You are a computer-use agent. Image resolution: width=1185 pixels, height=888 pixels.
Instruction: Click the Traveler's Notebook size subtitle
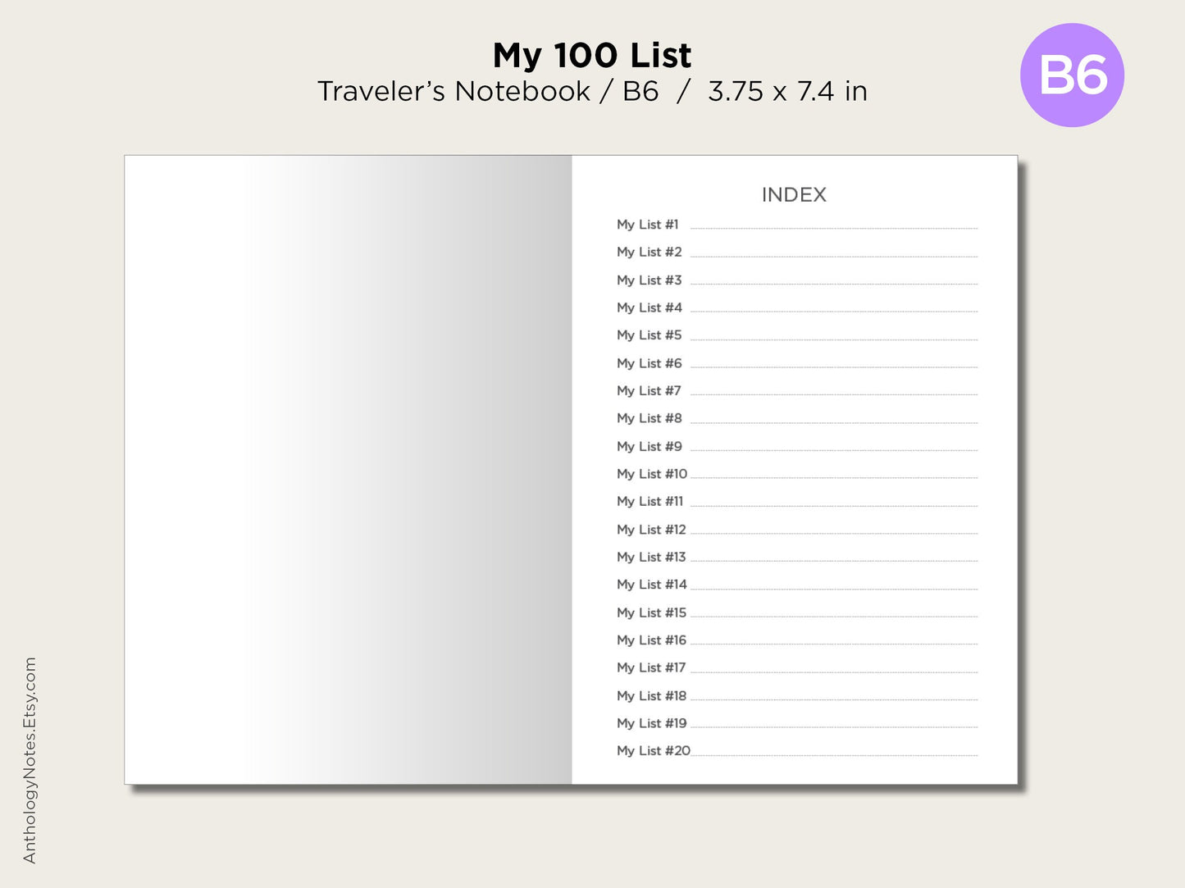(x=592, y=91)
